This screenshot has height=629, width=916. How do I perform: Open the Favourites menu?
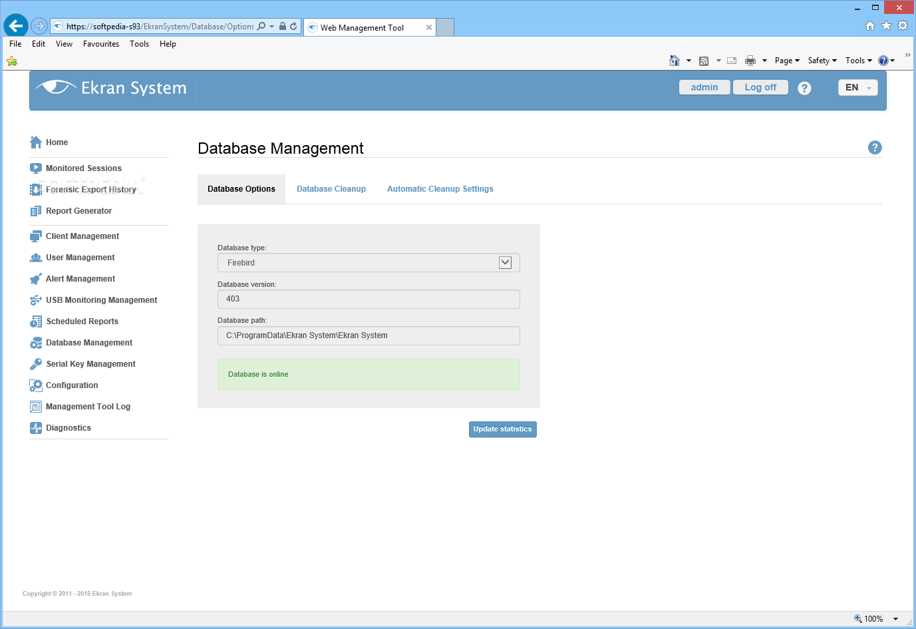(101, 44)
